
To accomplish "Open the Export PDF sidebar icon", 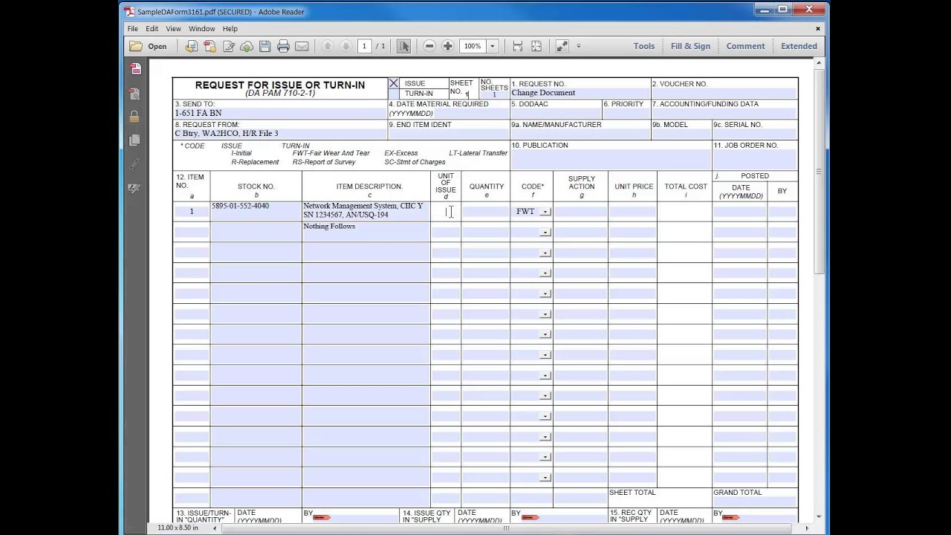I will (134, 69).
